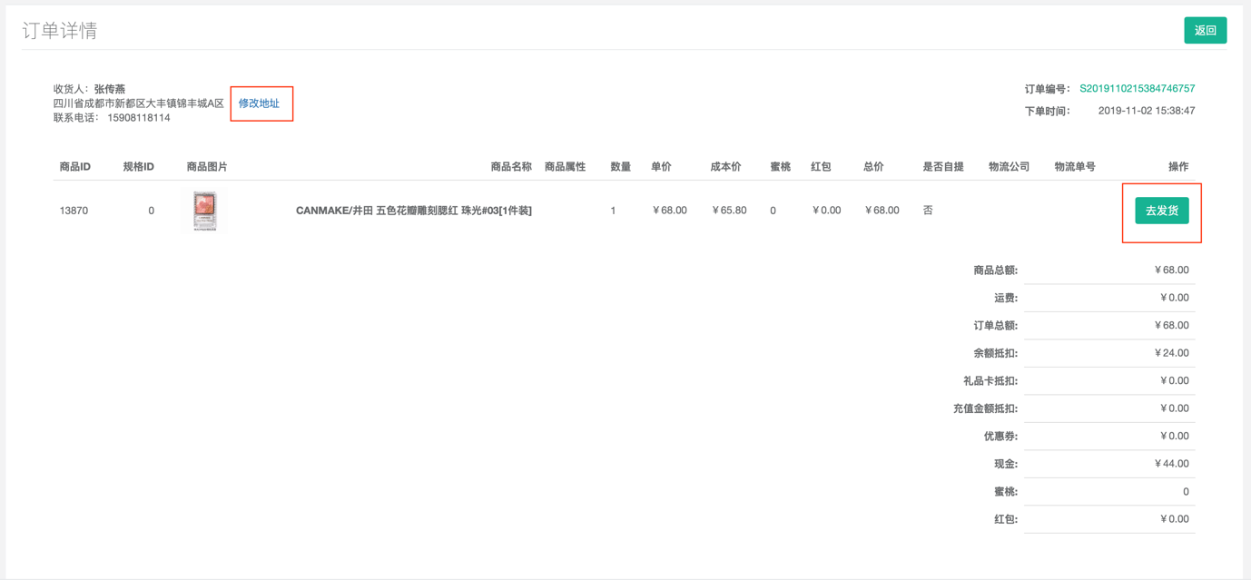The image size is (1251, 580).
Task: Click the 充值金额抵扣 label
Action: pos(985,408)
